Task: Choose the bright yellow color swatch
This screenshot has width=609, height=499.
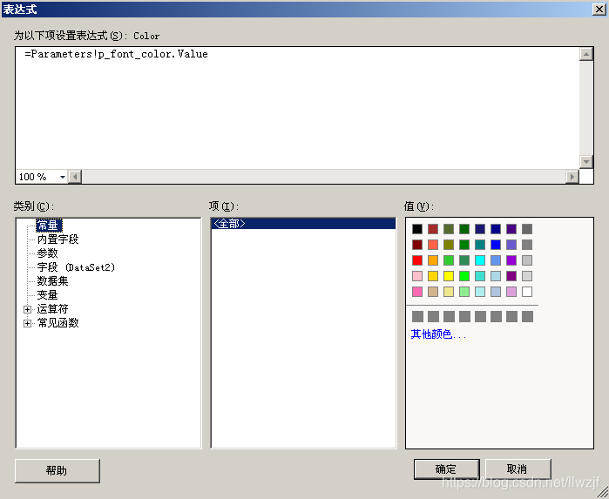Action: [x=449, y=276]
